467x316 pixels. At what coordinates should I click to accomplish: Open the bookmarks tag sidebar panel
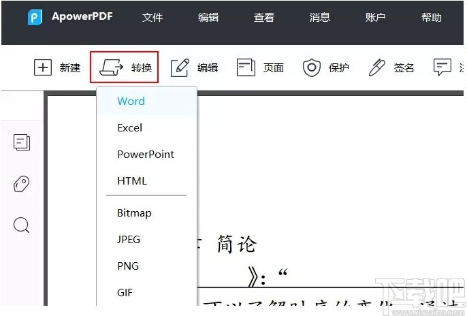tap(22, 184)
